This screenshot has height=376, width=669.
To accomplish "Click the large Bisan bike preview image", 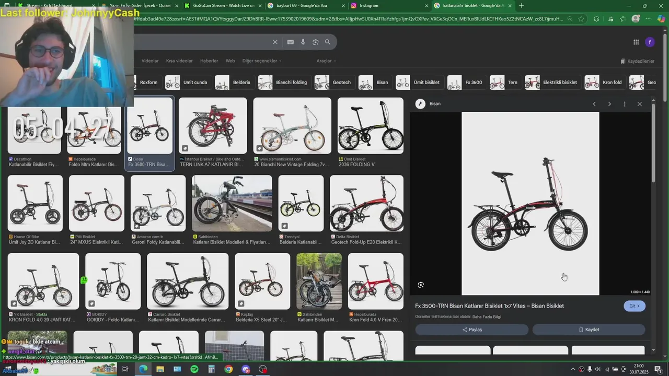I will [x=530, y=204].
